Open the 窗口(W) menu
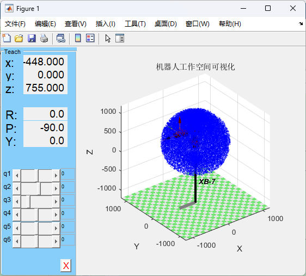 pos(197,24)
